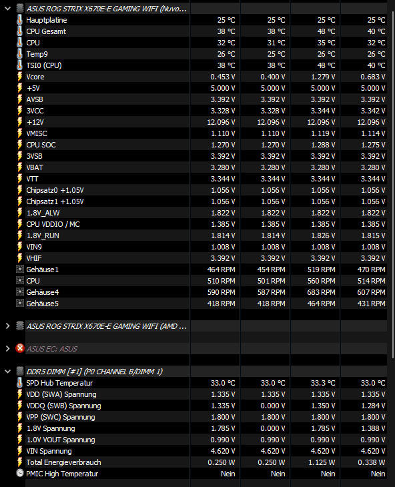
Task: Click the red error icon beside ASUS EC
Action: pyautogui.click(x=20, y=348)
